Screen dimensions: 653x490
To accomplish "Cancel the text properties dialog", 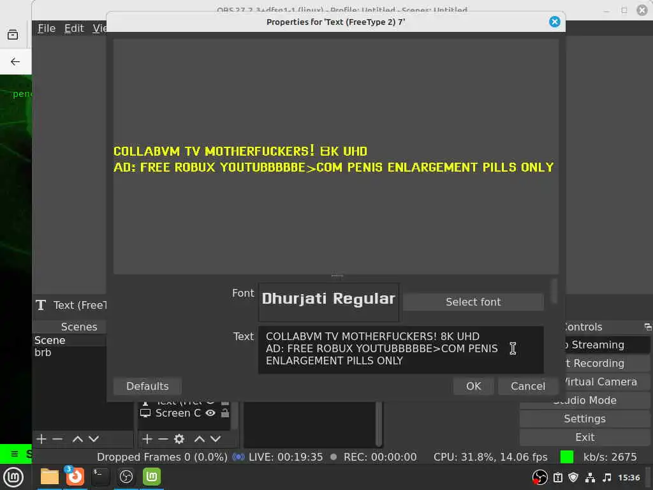I will (x=527, y=386).
